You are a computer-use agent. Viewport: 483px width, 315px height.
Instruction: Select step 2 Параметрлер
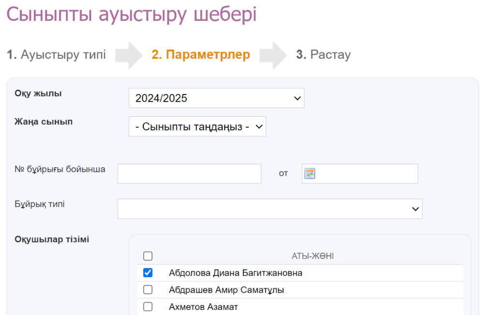[x=201, y=55]
